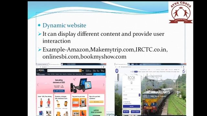Tick the second checkbox in IRCTC booking form
This screenshot has height=116, width=207.
point(124,103)
